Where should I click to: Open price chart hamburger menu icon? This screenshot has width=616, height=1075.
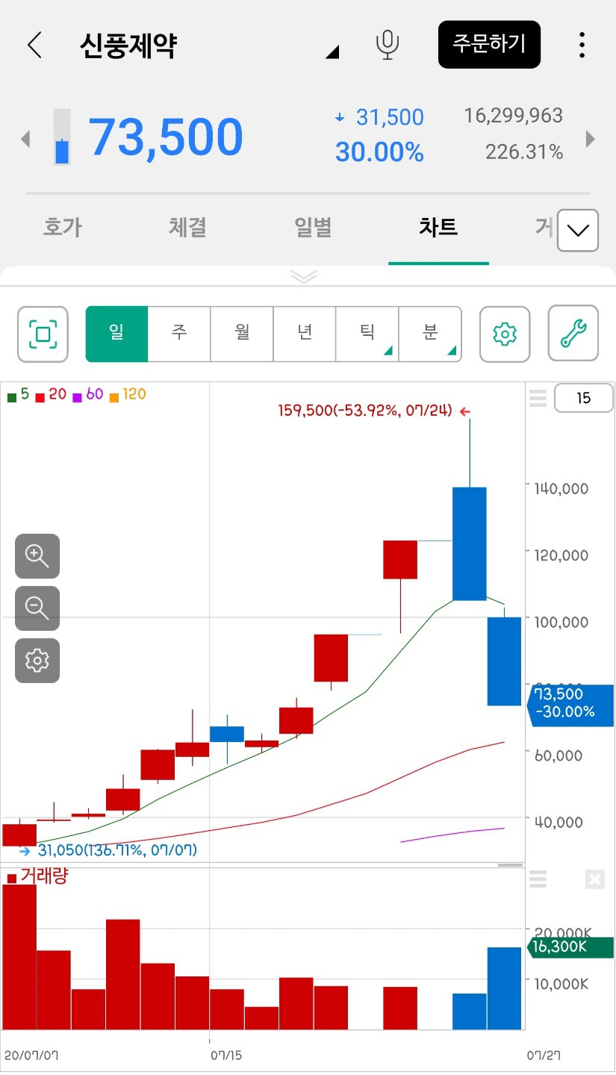point(538,398)
